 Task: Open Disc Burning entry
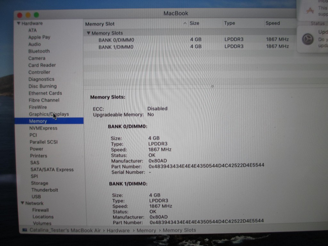[x=43, y=86]
